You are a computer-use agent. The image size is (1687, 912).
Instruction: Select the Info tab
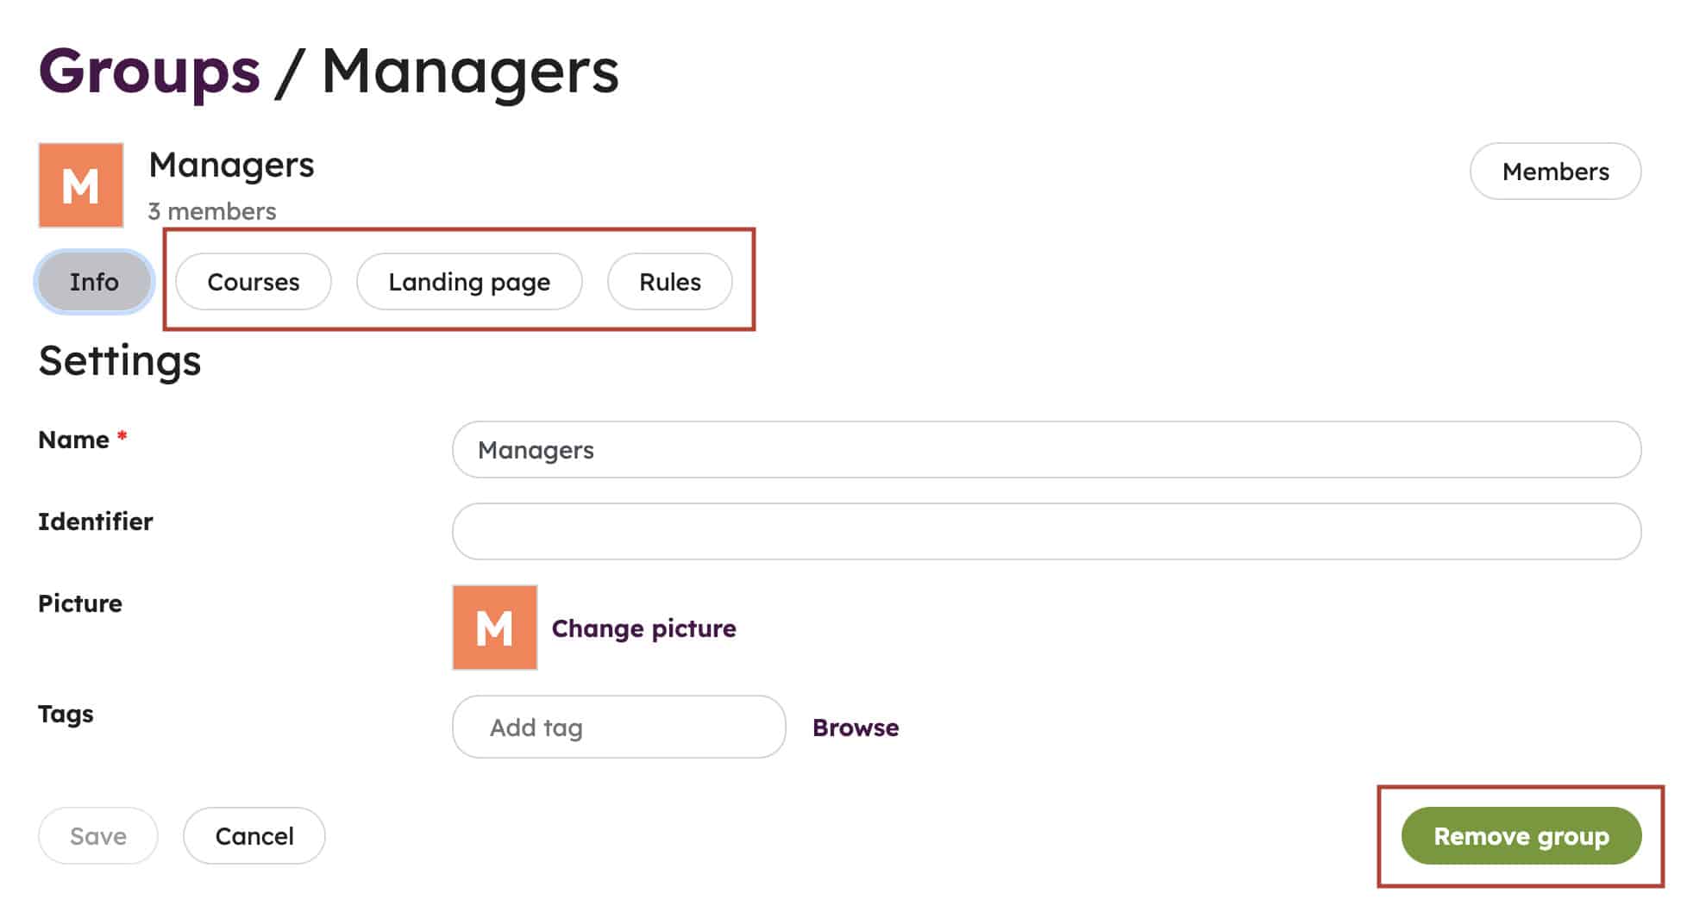point(94,282)
